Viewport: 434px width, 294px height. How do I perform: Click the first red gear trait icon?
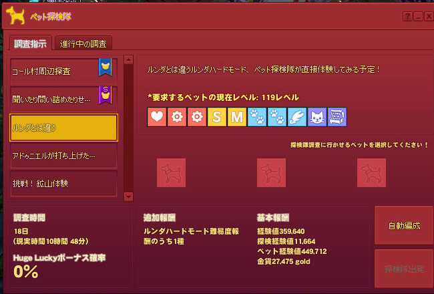coord(177,117)
